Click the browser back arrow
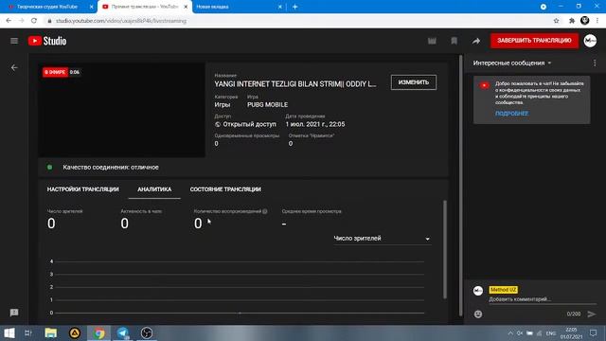This screenshot has width=606, height=341. [9, 21]
